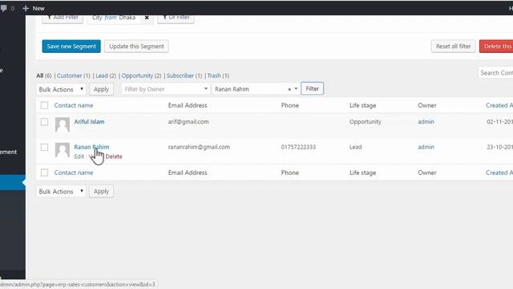Click the Filter button
The height and width of the screenshot is (289, 513).
point(312,89)
